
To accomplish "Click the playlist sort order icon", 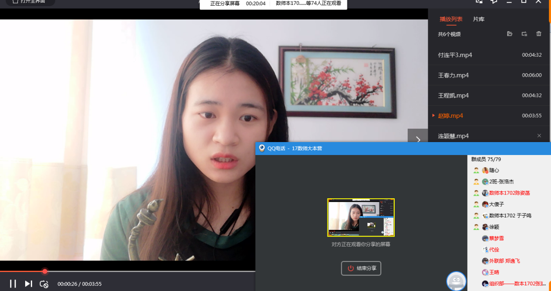I will tap(525, 34).
